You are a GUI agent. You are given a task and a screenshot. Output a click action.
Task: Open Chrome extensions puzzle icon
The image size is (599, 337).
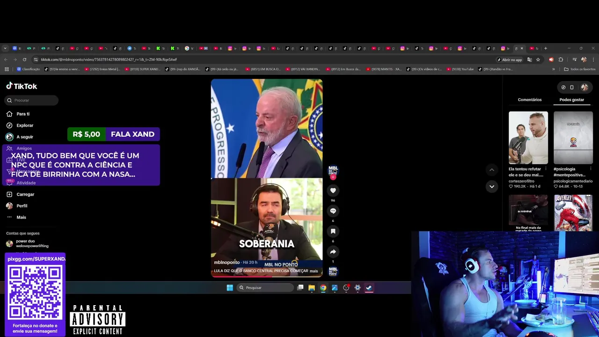(x=561, y=59)
